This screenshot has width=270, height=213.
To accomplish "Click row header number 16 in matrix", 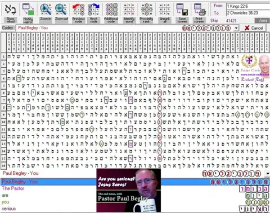I will click(3, 166).
